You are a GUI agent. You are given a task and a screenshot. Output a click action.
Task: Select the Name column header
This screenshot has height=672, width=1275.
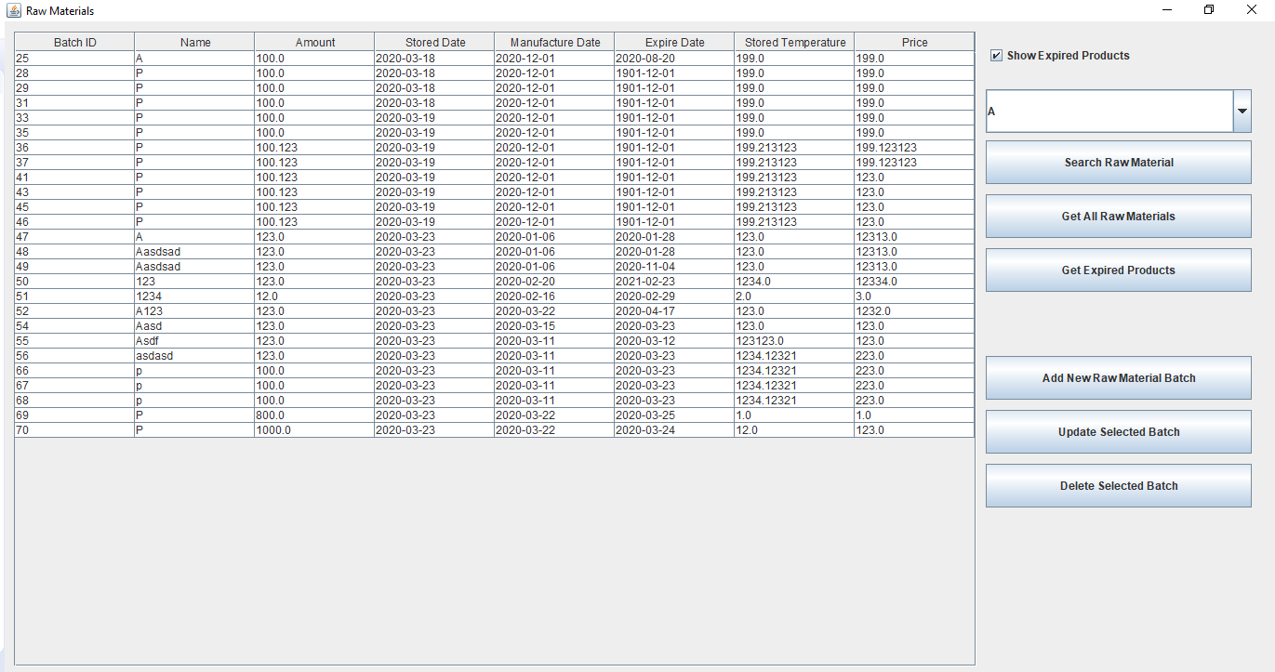coord(195,42)
